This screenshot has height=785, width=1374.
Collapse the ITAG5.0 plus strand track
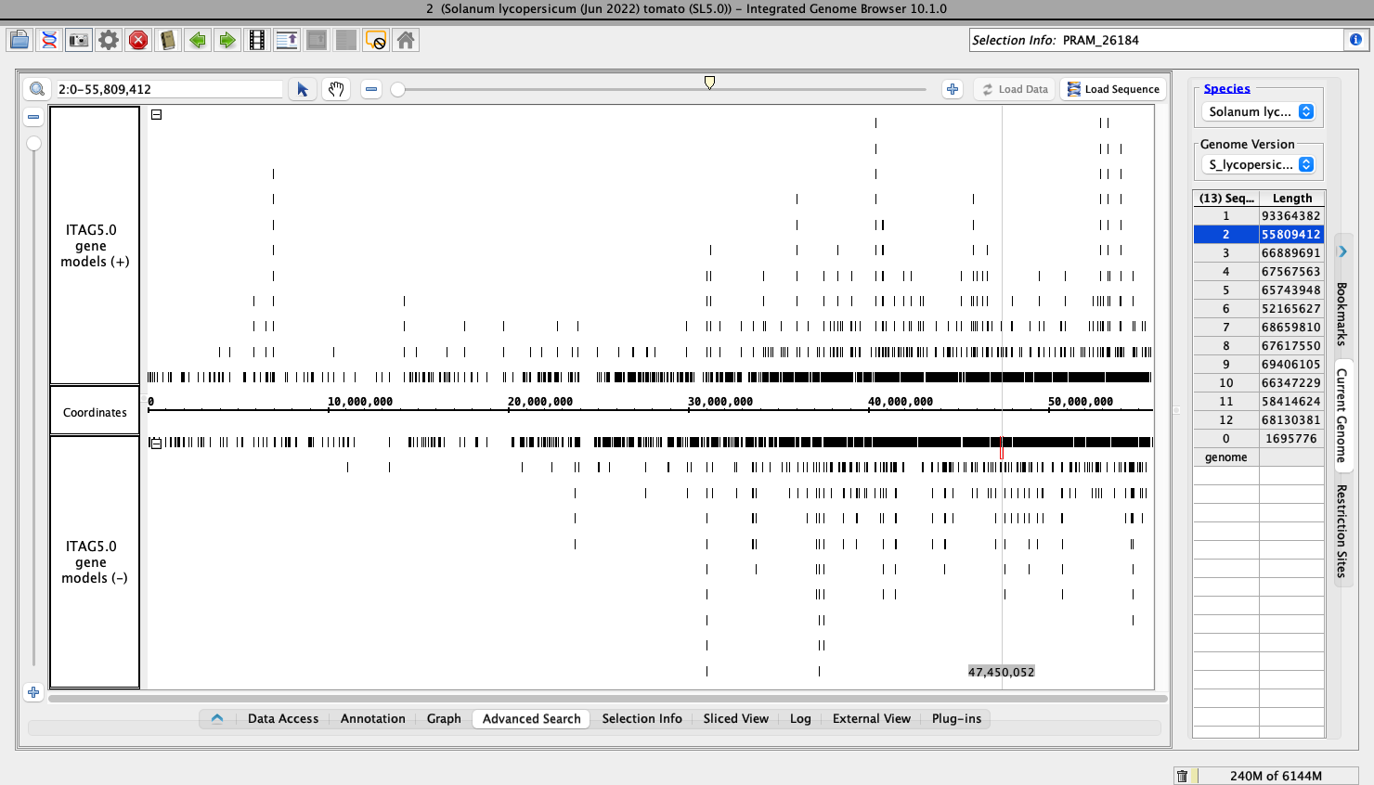coord(157,115)
